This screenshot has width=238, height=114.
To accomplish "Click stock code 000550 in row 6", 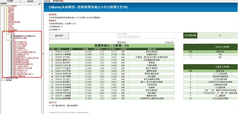I will (59, 65).
